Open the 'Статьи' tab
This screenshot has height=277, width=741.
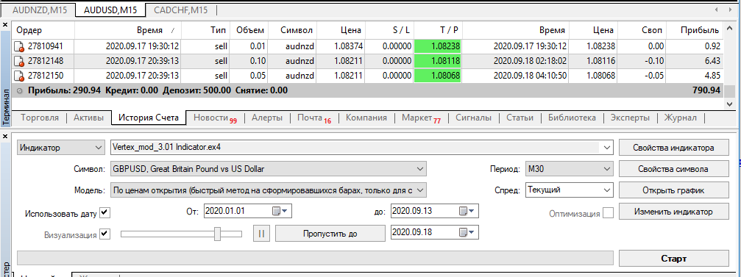(520, 118)
